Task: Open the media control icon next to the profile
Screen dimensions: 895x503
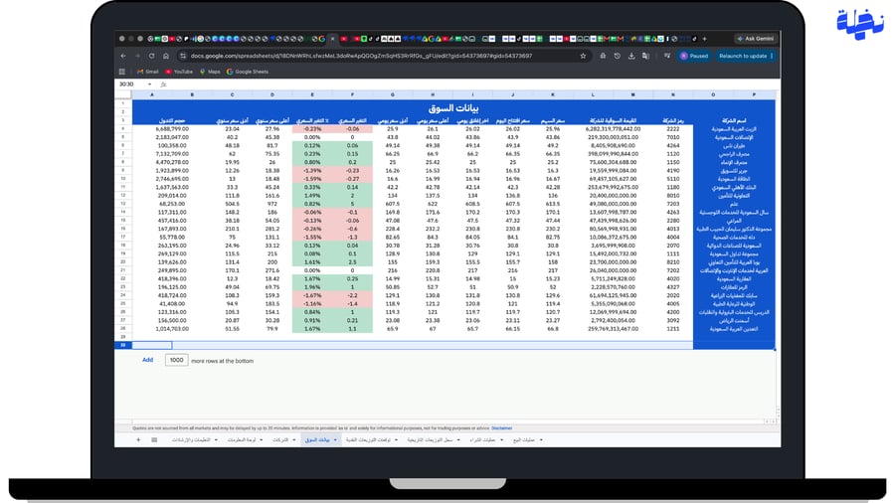Action: 666,56
